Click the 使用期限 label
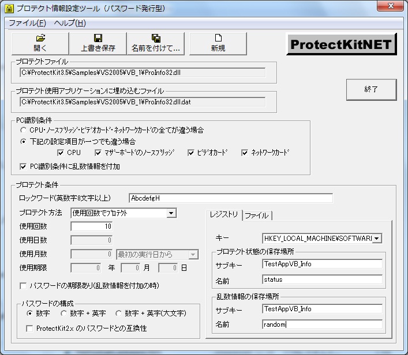The width and height of the screenshot is (408, 355). pos(33,268)
